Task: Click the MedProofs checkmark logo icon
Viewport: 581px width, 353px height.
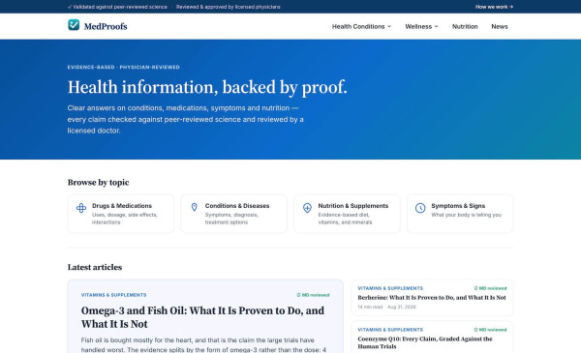Action: tap(74, 25)
